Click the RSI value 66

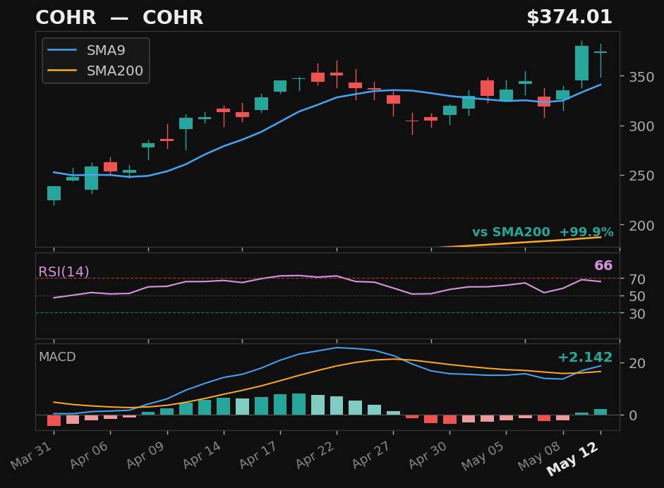pos(603,265)
